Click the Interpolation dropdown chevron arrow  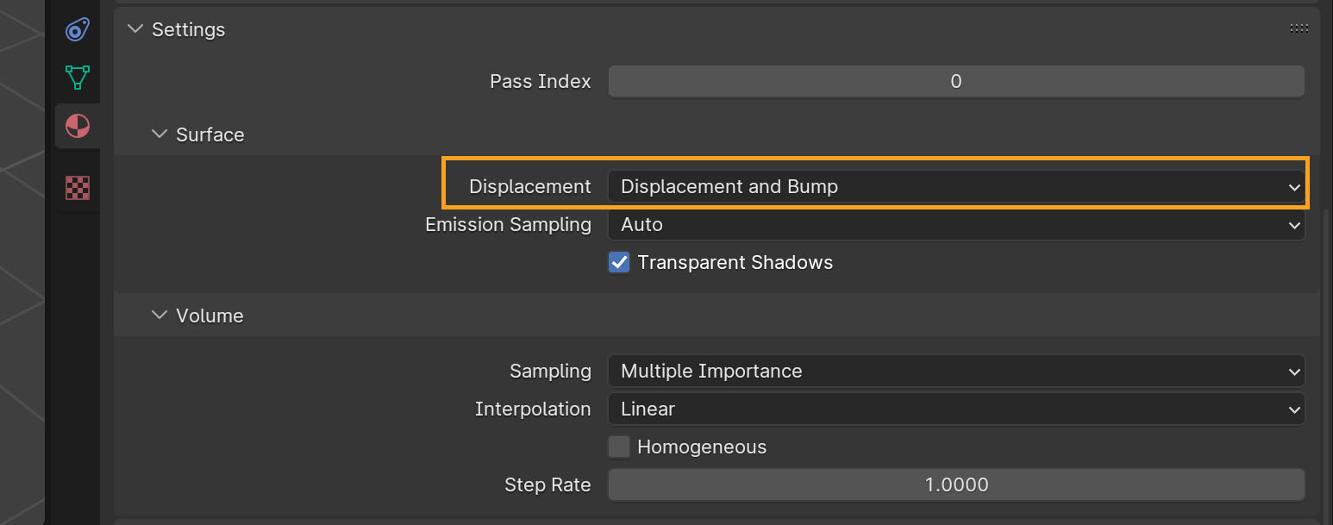(x=1293, y=409)
